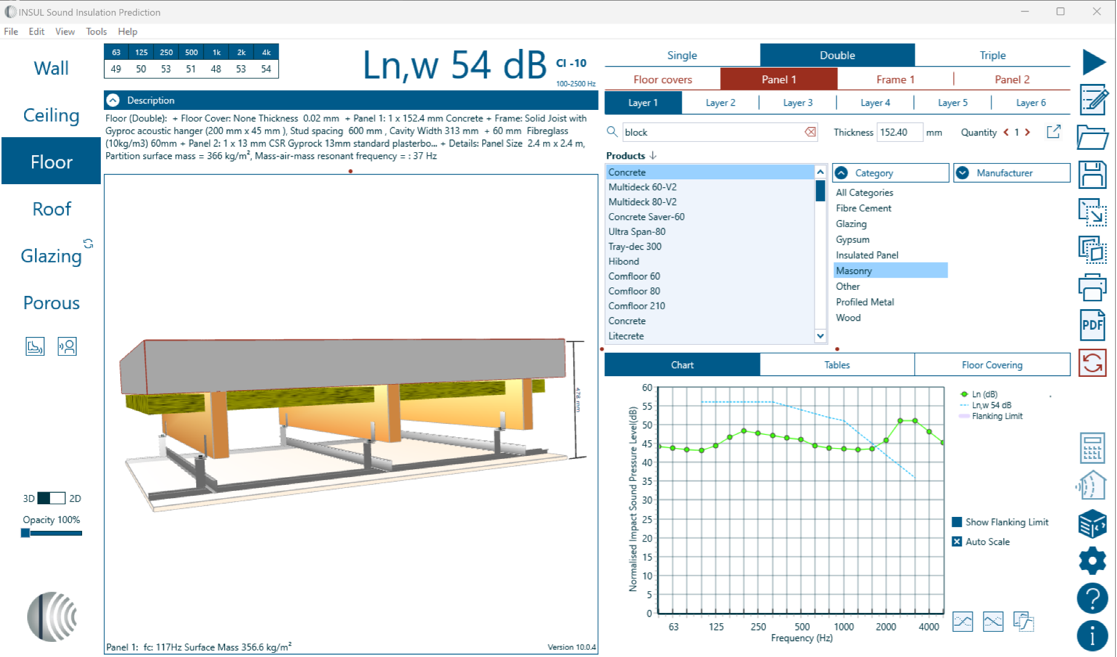Collapse the Category filter expander
This screenshot has height=657, width=1117.
[842, 173]
